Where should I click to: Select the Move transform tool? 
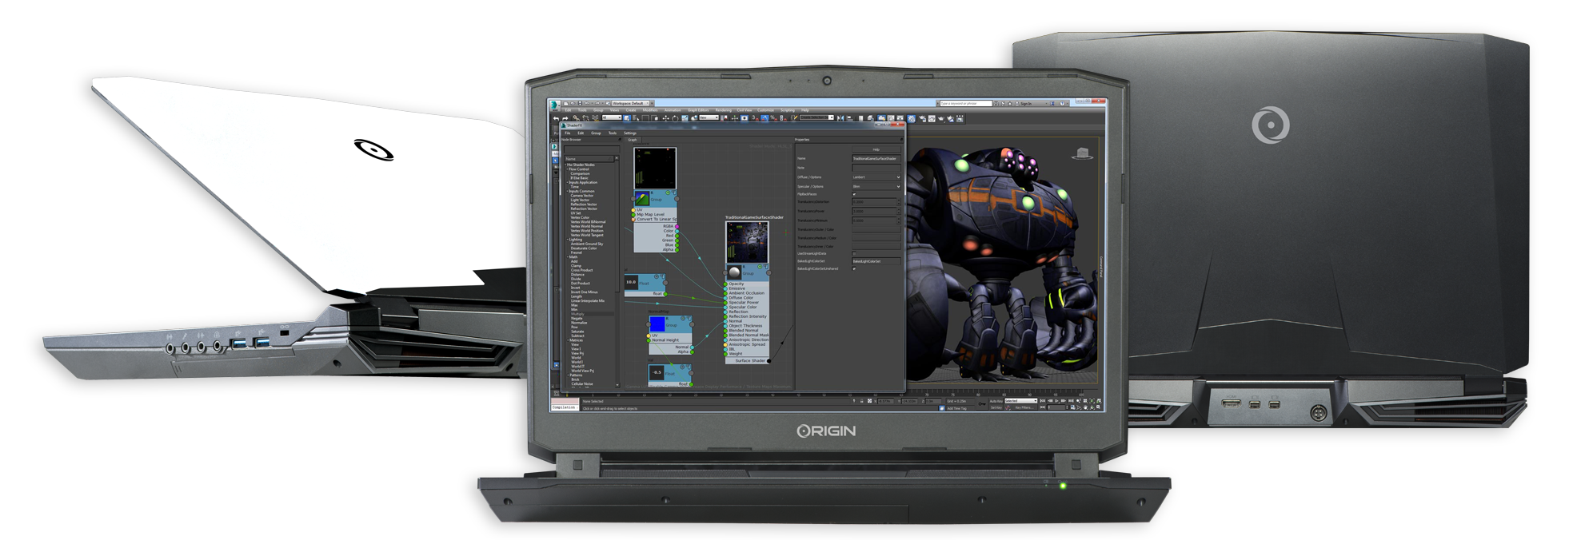(665, 118)
